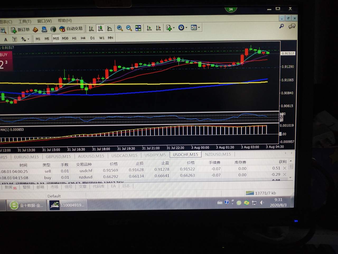This screenshot has height=254, width=338.
Task: Tile chart windows with the grid icon
Action: pos(138,28)
